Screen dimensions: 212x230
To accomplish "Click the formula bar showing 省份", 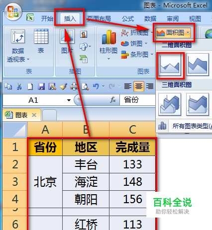I will tap(137, 100).
